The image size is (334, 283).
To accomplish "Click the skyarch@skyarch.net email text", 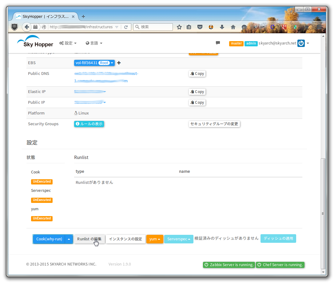I will click(277, 43).
